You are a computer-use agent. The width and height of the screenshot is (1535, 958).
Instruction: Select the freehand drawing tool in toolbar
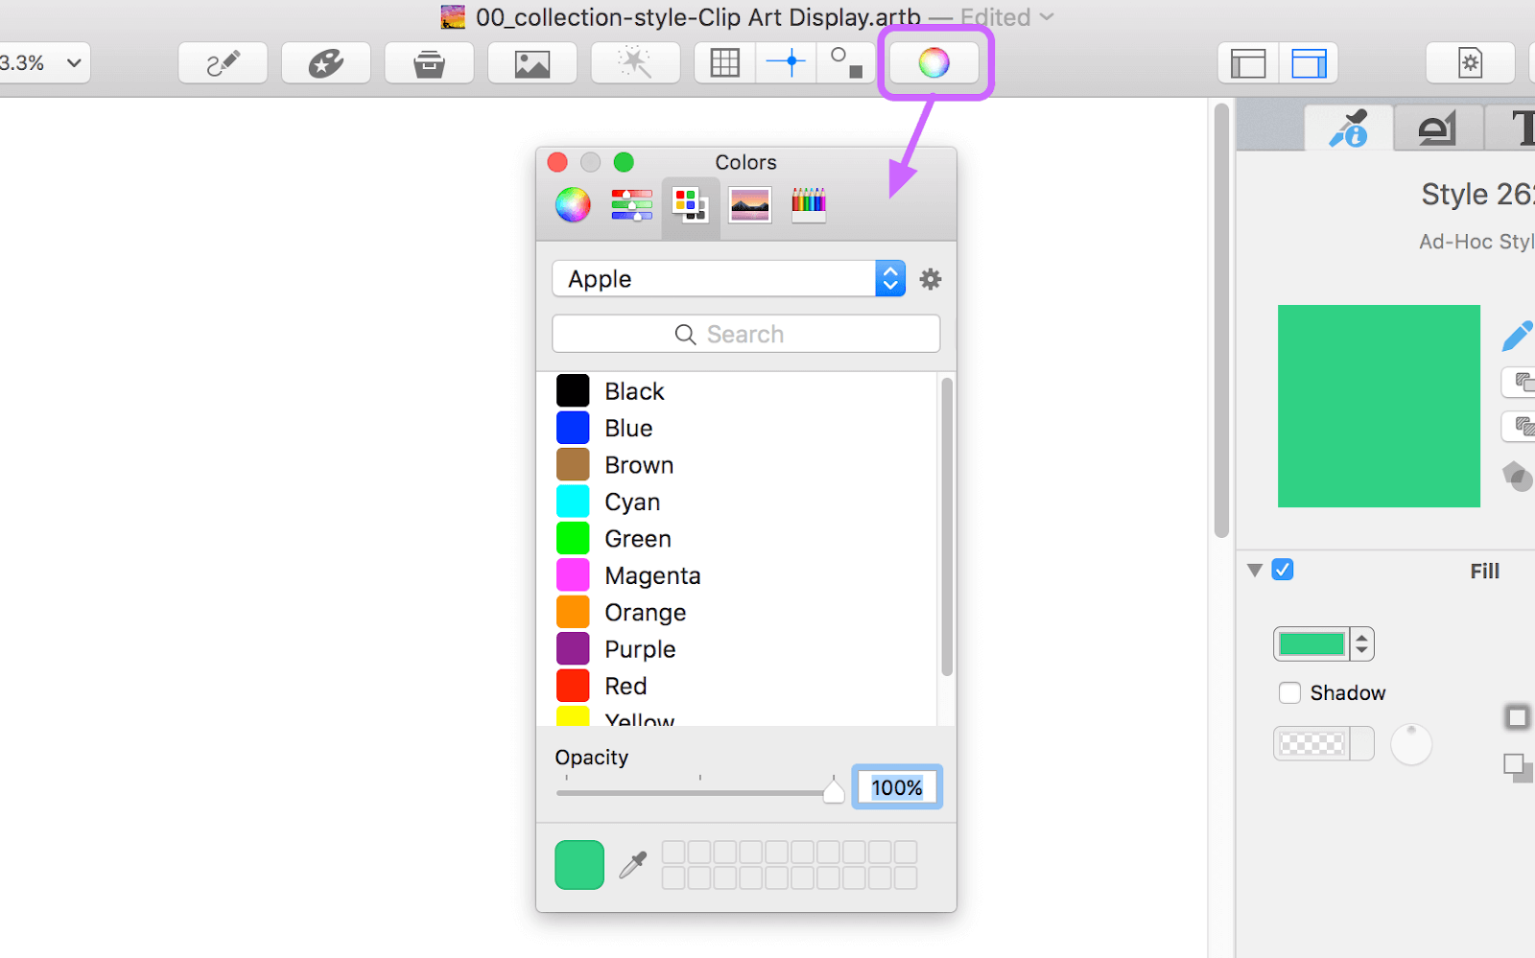tap(223, 63)
